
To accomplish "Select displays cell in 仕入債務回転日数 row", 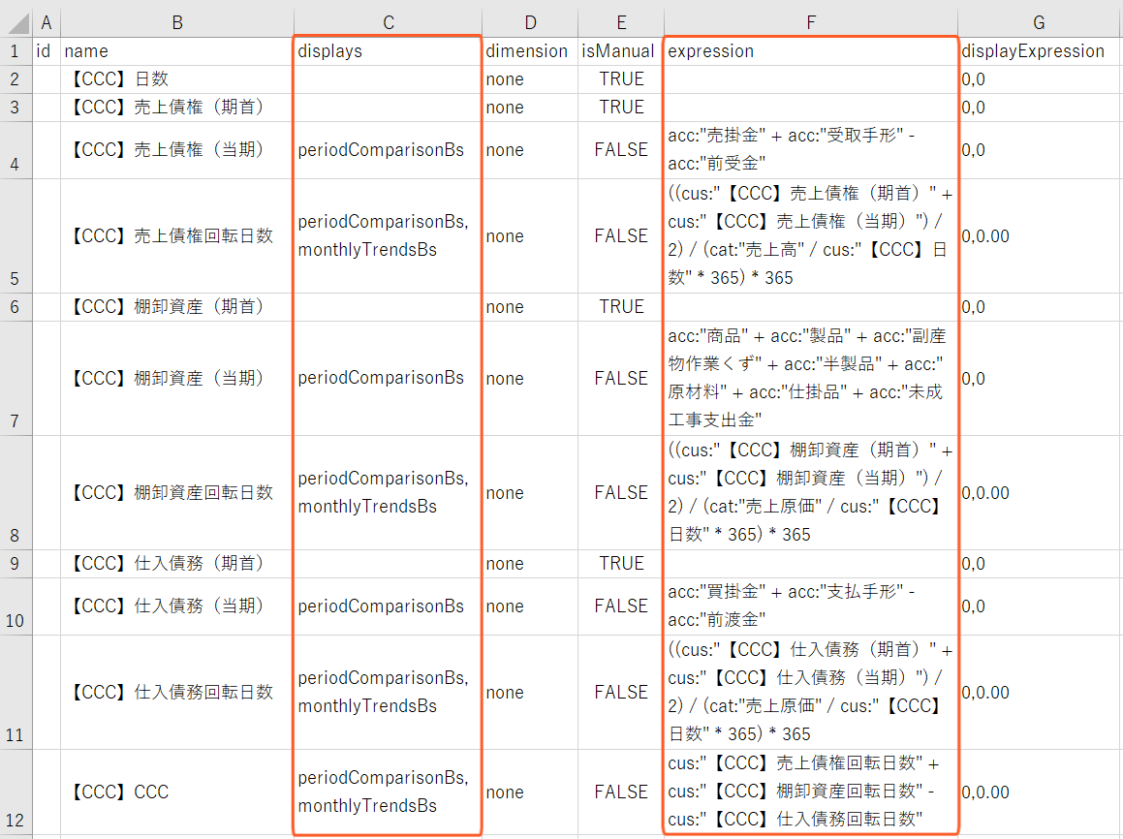I will [x=388, y=693].
